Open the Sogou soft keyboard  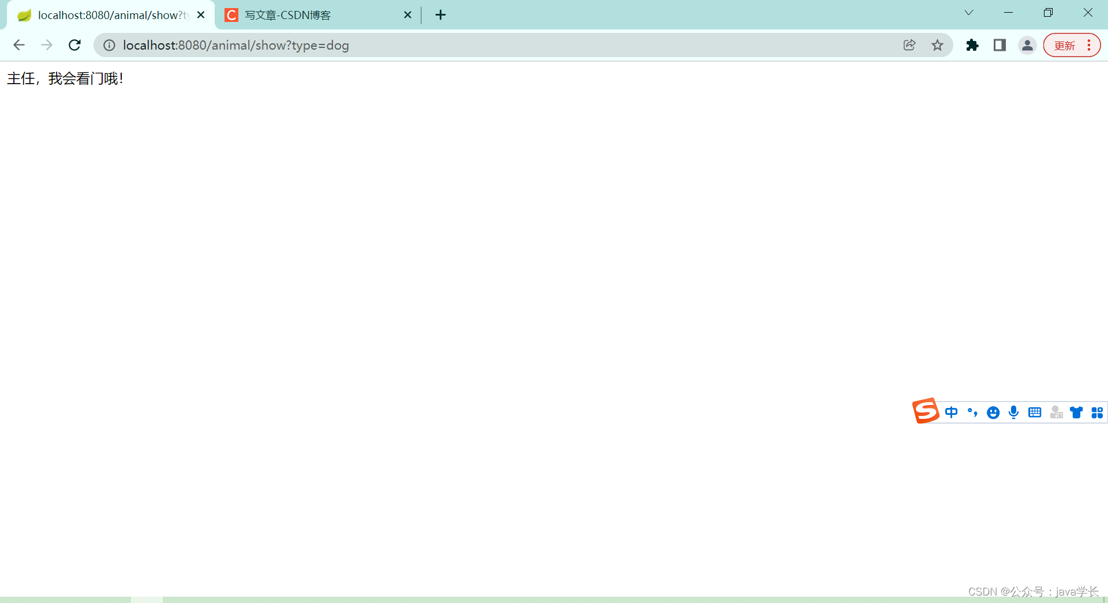(1035, 412)
